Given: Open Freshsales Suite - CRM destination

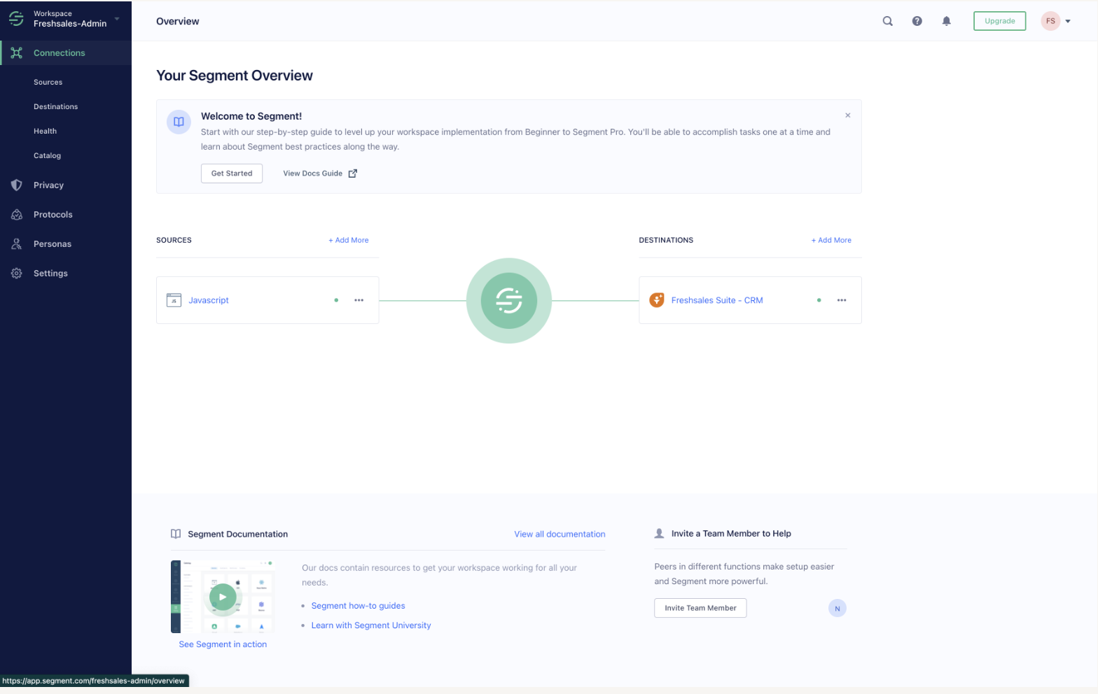Looking at the screenshot, I should pos(717,300).
